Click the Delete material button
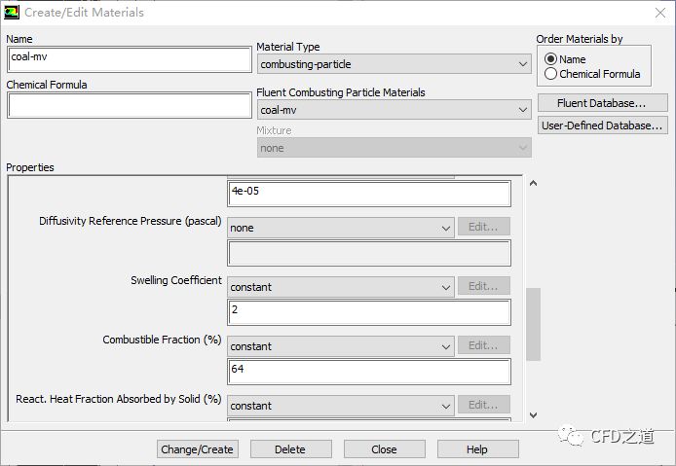 (290, 449)
